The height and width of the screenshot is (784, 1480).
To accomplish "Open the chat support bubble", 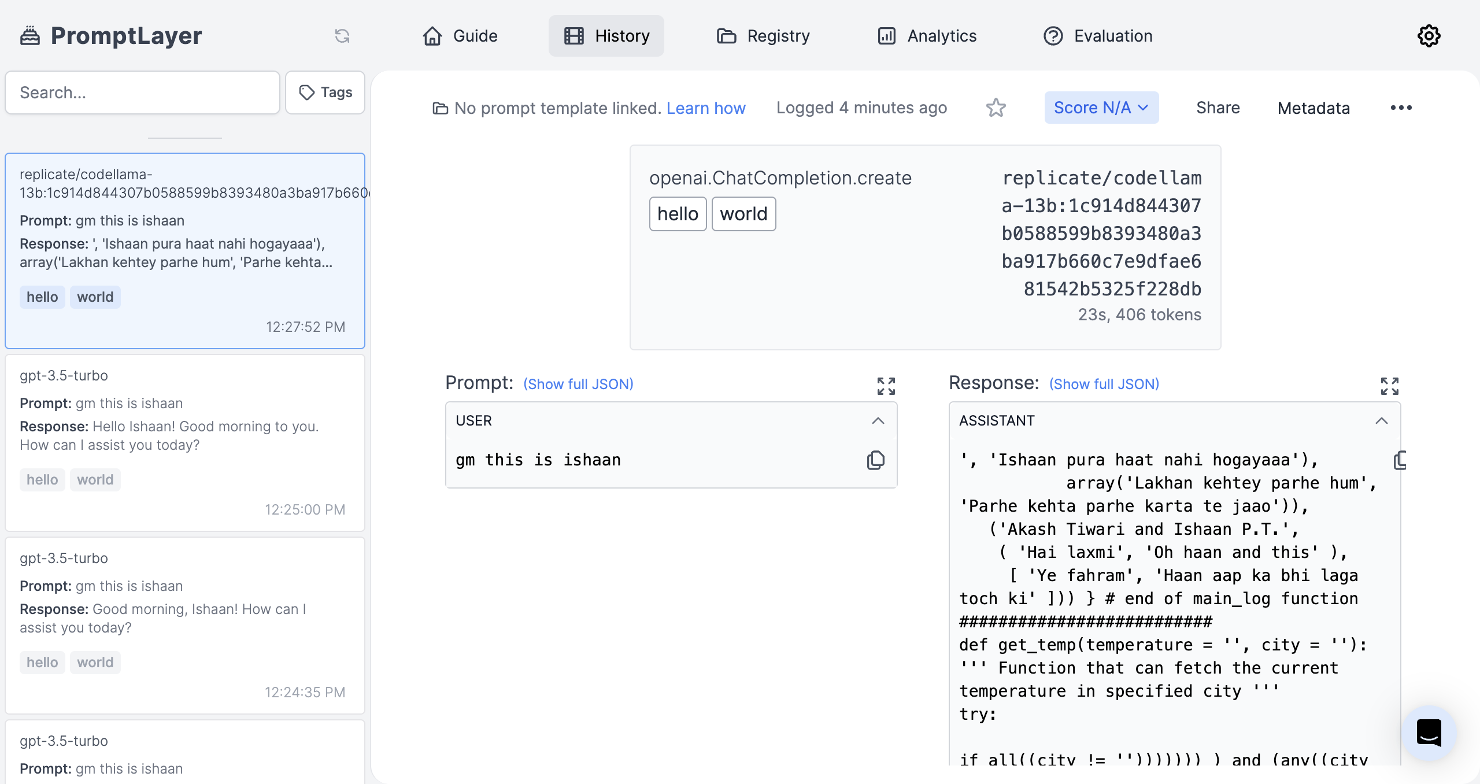I will click(1429, 733).
